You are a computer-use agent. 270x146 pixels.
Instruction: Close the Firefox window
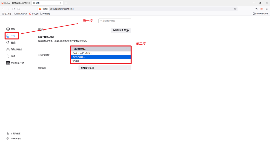[267, 3]
